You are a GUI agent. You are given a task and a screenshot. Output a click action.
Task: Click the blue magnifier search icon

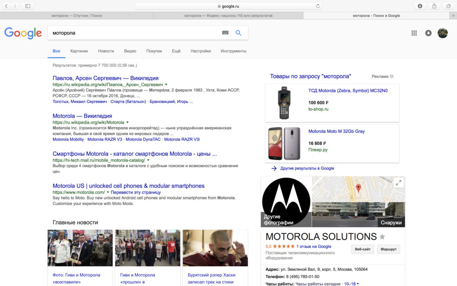(x=239, y=33)
